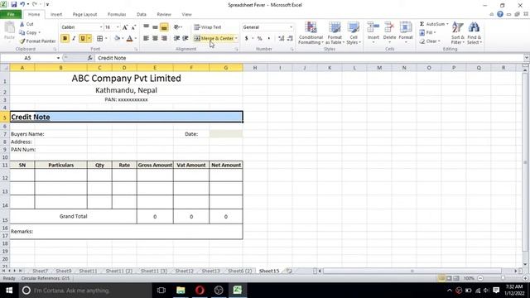Open the File tab
Image resolution: width=530 pixels, height=298 pixels.
tap(11, 14)
